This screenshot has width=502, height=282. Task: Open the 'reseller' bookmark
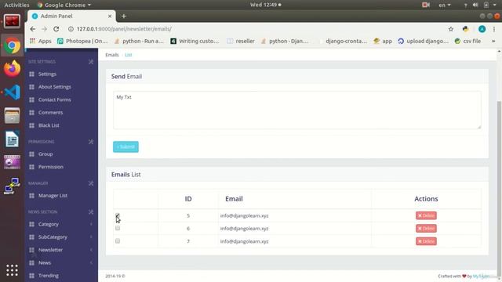(241, 41)
